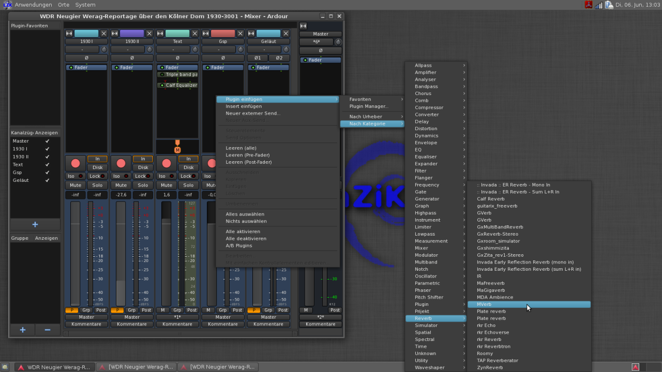Click phase invert Ø1 on Geläut strip
Screen dimensions: 662x372
[x=258, y=58]
